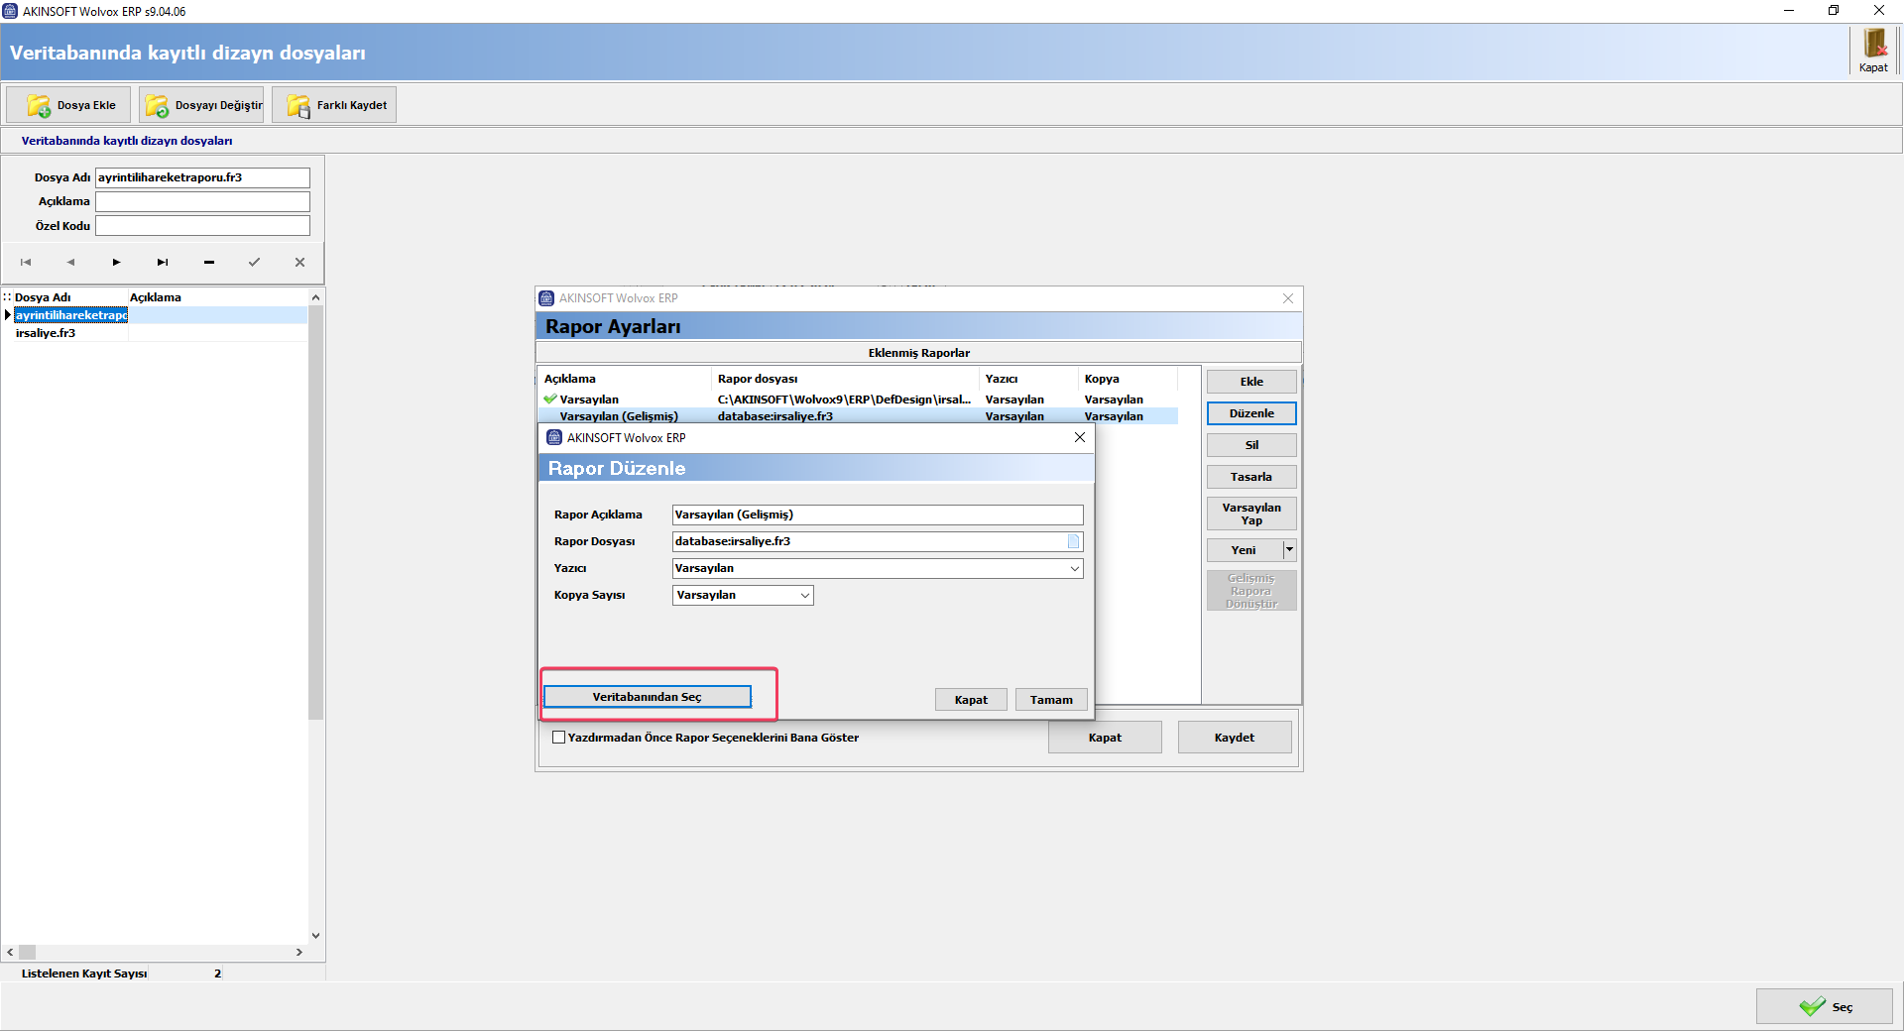The image size is (1904, 1031).
Task: Expand the Yazıcı dropdown
Action: point(1074,568)
